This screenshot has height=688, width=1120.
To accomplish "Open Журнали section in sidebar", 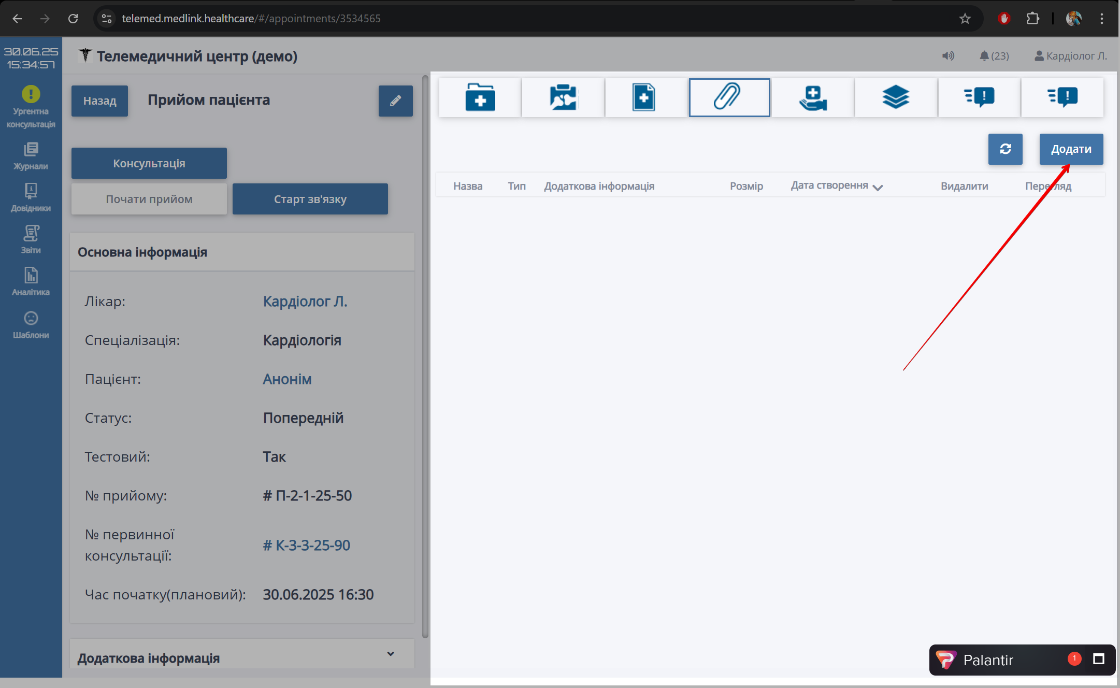I will click(x=31, y=156).
